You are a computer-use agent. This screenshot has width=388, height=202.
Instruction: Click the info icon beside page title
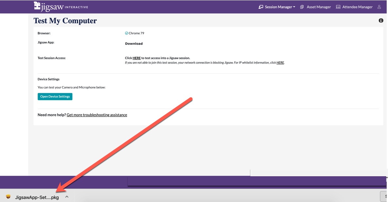[x=381, y=21]
